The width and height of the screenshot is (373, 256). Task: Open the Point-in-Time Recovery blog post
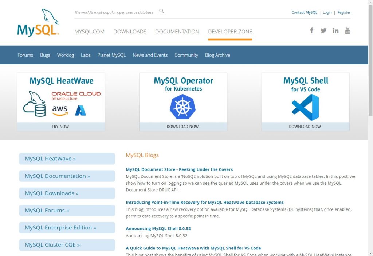click(x=205, y=202)
